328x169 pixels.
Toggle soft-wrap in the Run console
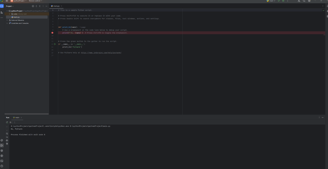click(x=7, y=134)
